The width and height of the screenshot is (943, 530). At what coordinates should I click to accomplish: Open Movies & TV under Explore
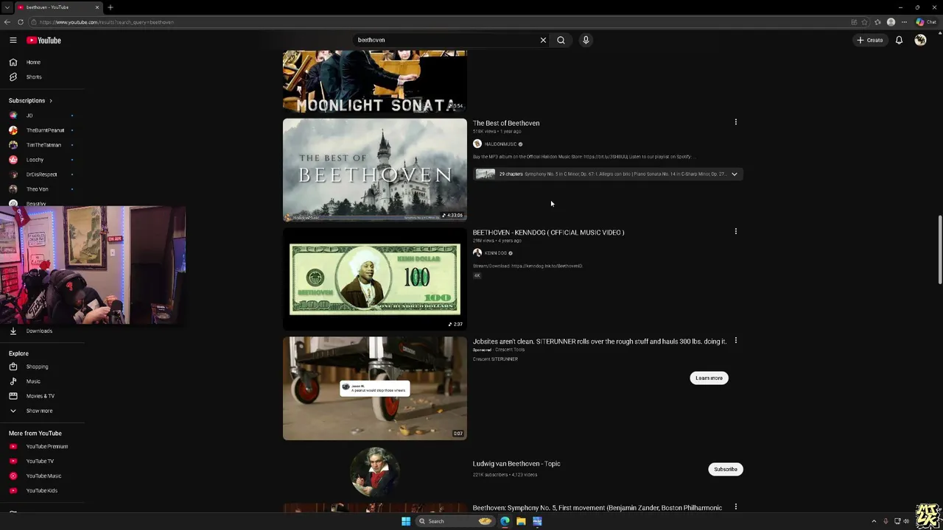pos(42,396)
